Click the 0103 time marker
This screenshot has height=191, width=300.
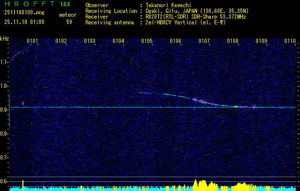coord(90,41)
